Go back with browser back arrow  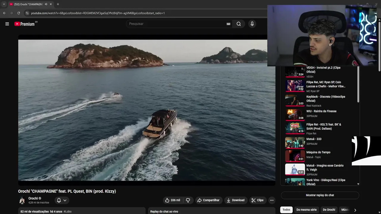coord(4,13)
